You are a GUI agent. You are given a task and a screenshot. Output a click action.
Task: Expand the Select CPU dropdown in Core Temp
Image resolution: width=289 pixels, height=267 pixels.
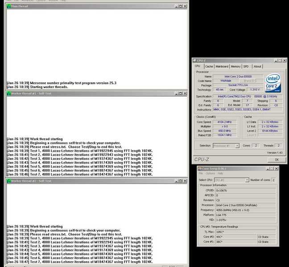[x=247, y=180]
